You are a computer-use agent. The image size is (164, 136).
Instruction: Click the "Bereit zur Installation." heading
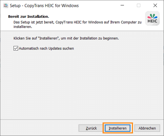coord(29,16)
